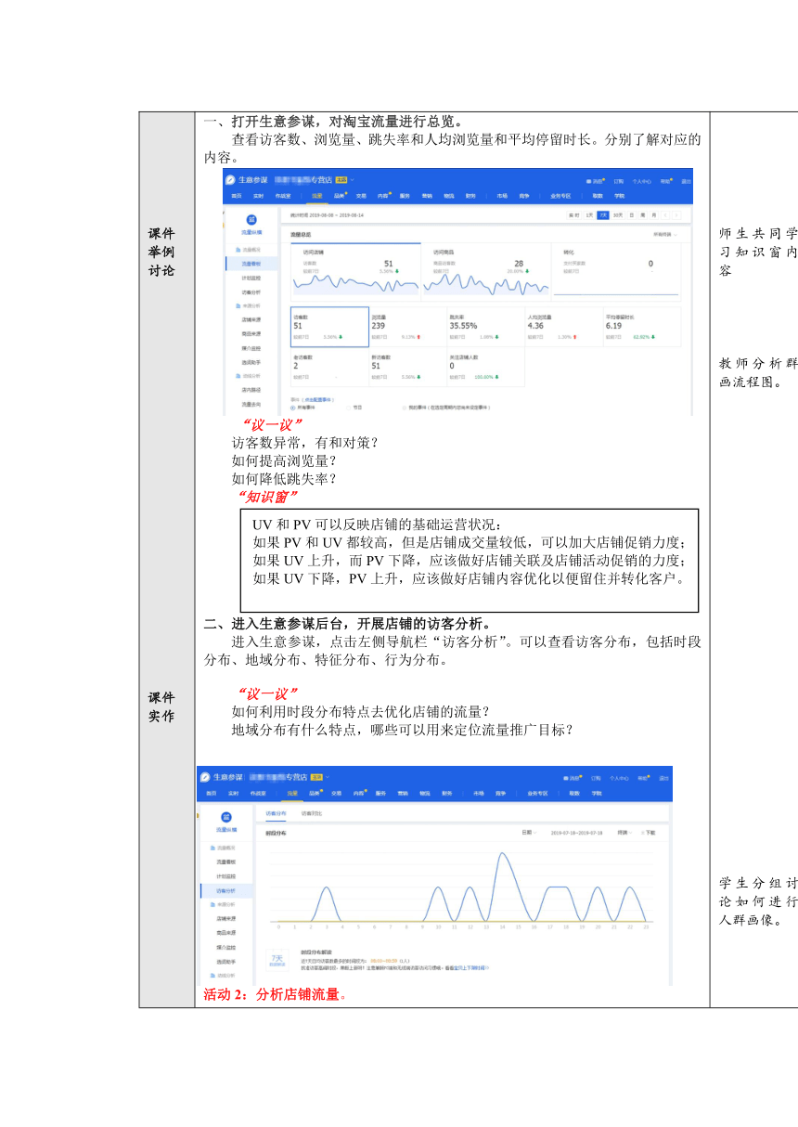This screenshot has height=1127, width=798.
Task: Select the 访客数 metric tile showing 51
Action: (330, 327)
